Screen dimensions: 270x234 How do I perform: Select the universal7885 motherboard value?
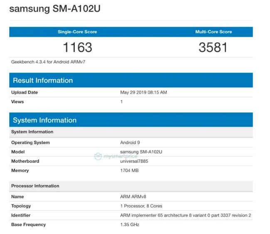tap(134, 161)
